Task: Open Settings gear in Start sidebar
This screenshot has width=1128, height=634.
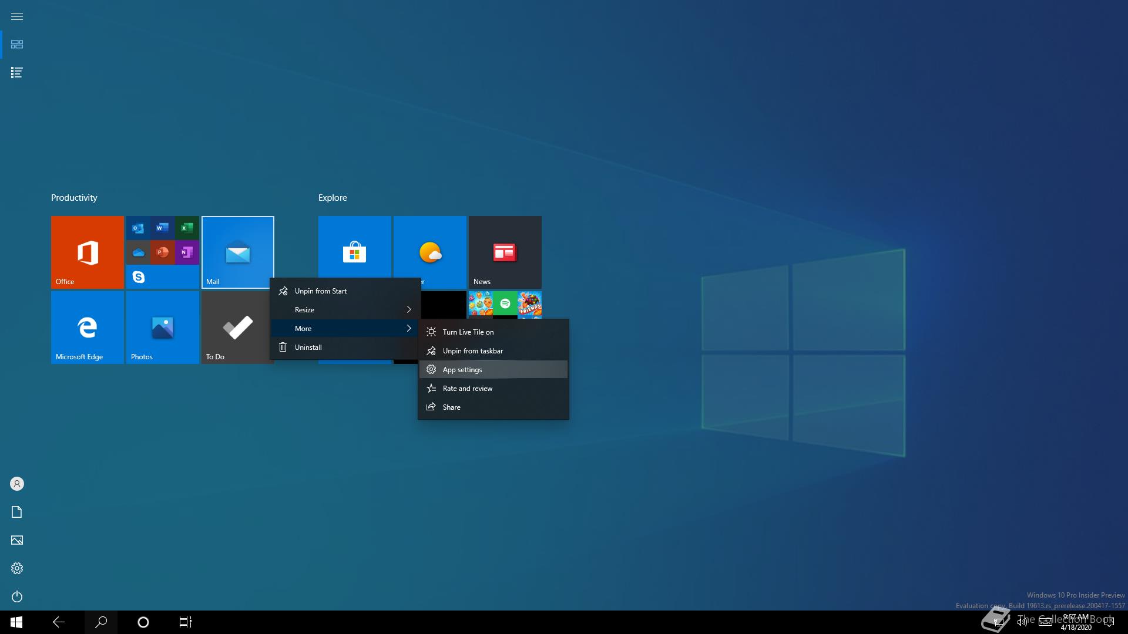Action: point(17,568)
